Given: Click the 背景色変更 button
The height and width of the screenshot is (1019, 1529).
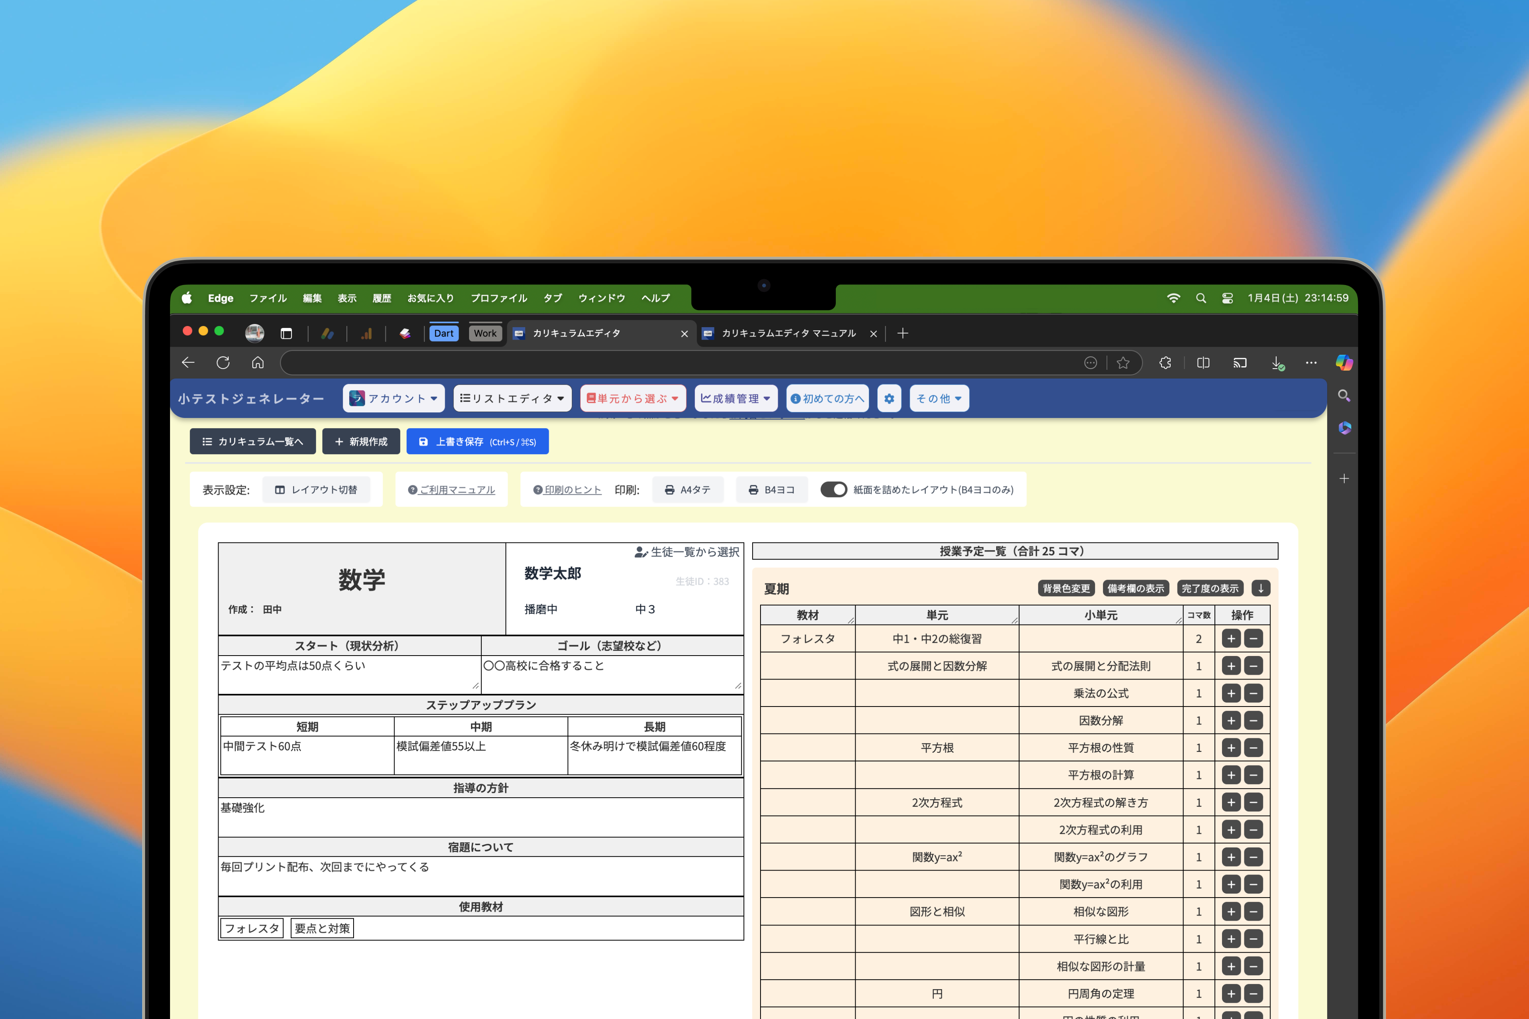Looking at the screenshot, I should coord(1066,588).
